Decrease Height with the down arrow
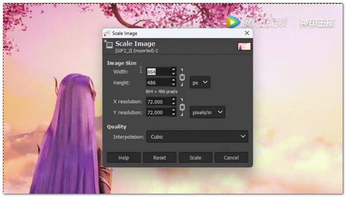The width and height of the screenshot is (346, 197). click(x=173, y=85)
